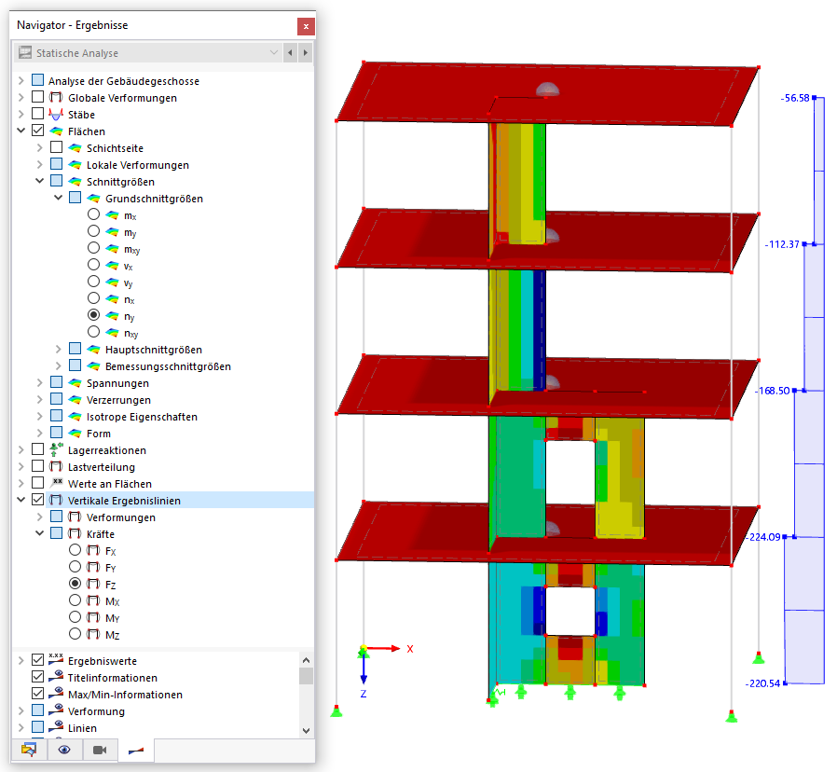Screen dimensions: 837x772
Task: Collapse the Kräfte node
Action: [x=39, y=533]
